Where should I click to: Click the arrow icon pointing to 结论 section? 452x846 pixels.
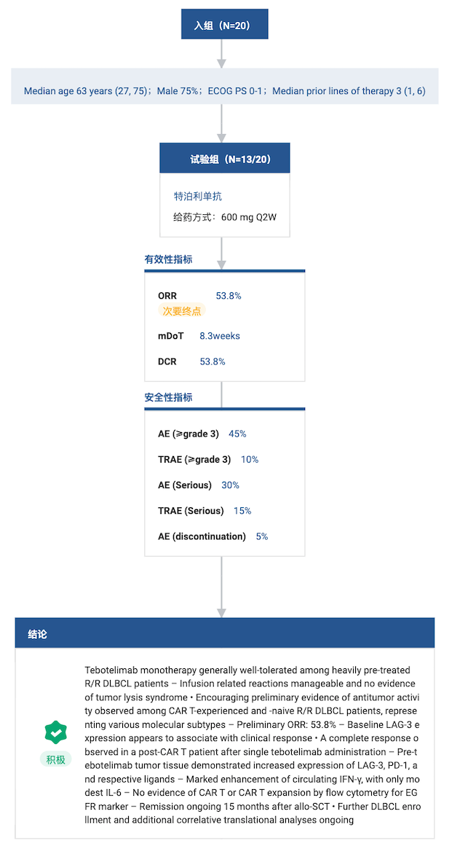click(x=221, y=613)
